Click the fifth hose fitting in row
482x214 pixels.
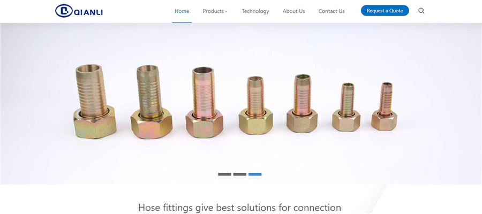coord(302,103)
